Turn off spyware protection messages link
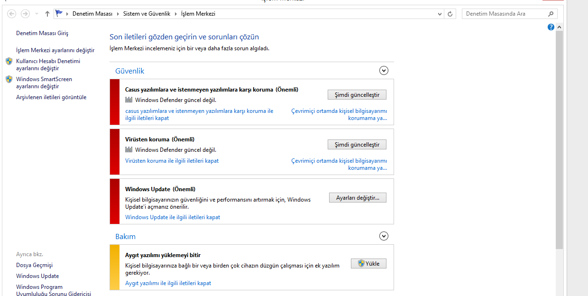Screen dimensions: 588x296 tap(199, 114)
